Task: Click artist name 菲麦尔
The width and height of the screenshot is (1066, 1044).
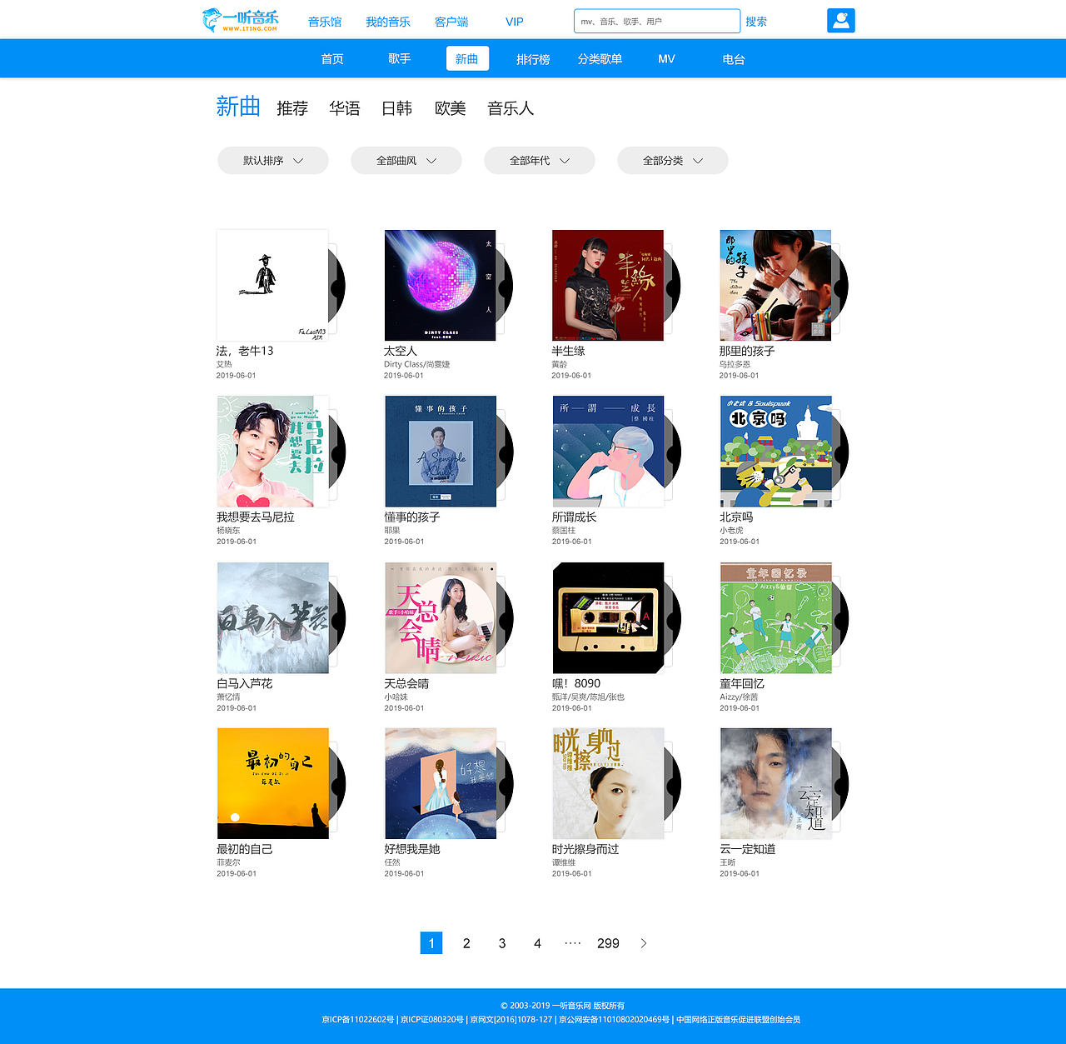Action: coord(228,862)
